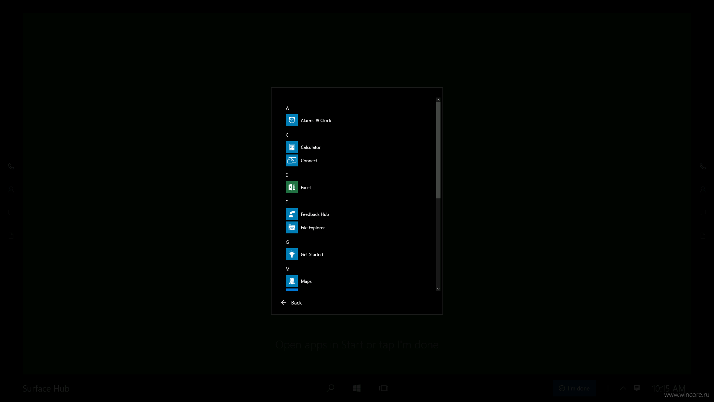Show hidden tray icons chevron
The width and height of the screenshot is (714, 402).
623,388
